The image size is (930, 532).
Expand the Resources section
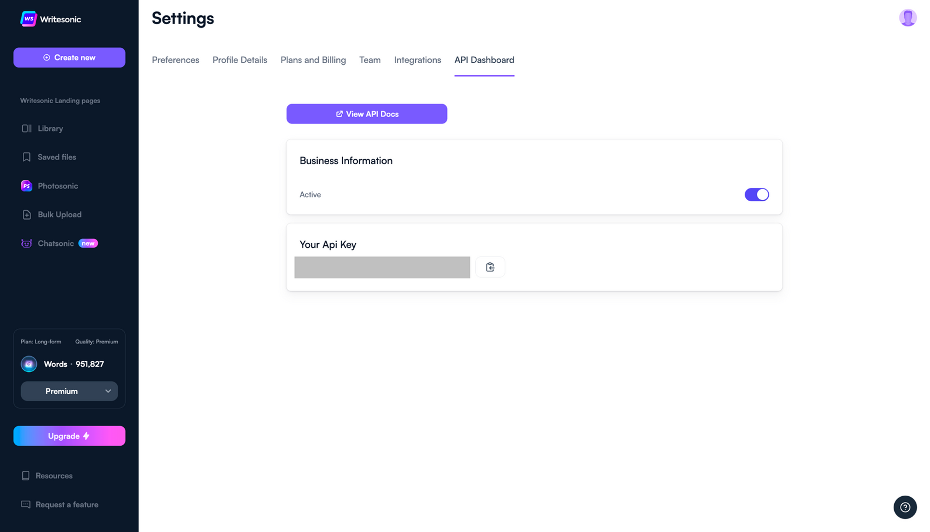pyautogui.click(x=53, y=475)
